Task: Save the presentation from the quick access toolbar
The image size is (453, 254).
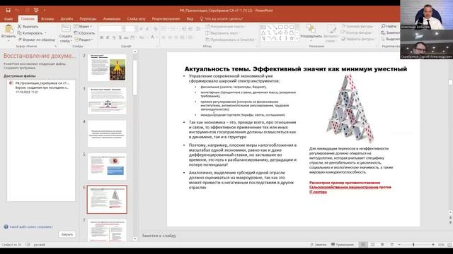Action: [x=8, y=10]
